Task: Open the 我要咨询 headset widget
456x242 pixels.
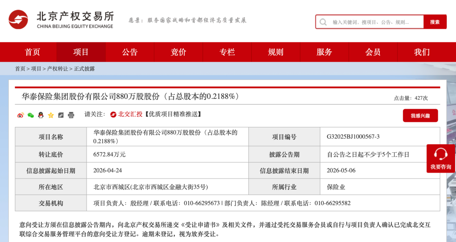Action: [x=440, y=159]
